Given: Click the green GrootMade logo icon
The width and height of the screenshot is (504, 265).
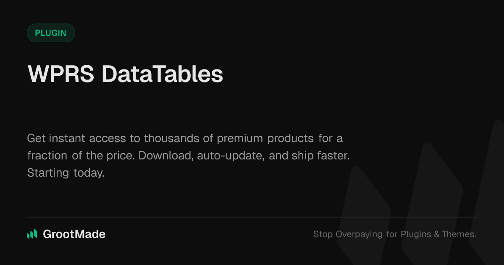Looking at the screenshot, I should [32, 234].
